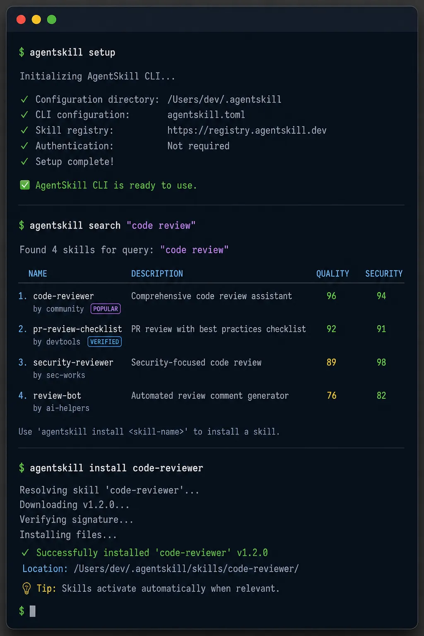Screen dimensions: 424x636
Task: Click the NAME column header
Action: [38, 274]
